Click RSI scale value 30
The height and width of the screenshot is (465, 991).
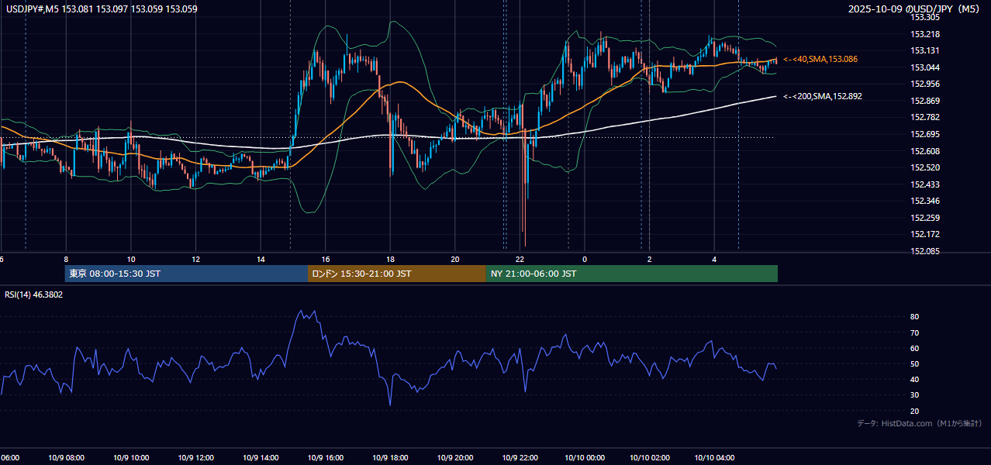(x=914, y=395)
